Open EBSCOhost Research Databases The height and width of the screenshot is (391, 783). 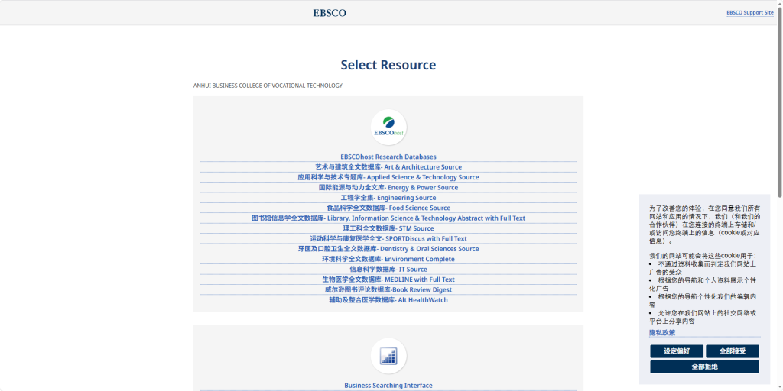(388, 157)
